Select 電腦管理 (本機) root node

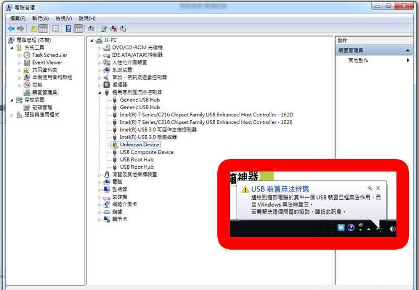tap(34, 40)
